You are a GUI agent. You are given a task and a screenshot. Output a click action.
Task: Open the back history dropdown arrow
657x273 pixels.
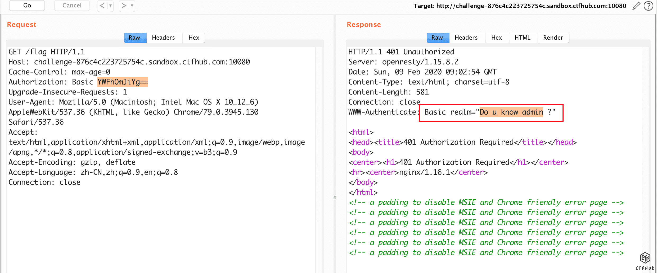click(x=110, y=6)
